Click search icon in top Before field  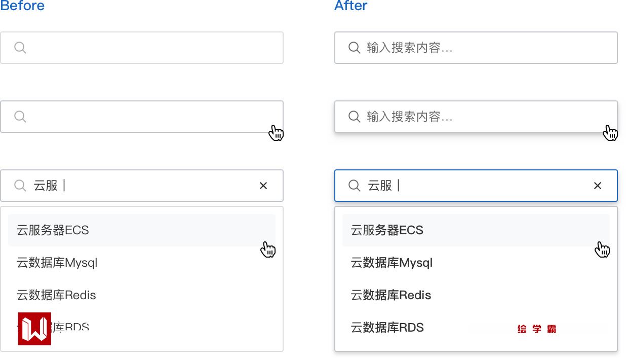[20, 48]
